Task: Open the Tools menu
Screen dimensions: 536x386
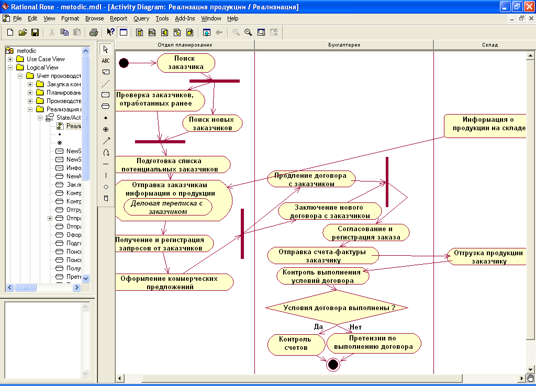Action: tap(162, 18)
